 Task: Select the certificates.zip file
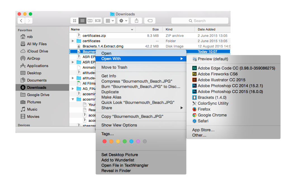click(x=150, y=35)
